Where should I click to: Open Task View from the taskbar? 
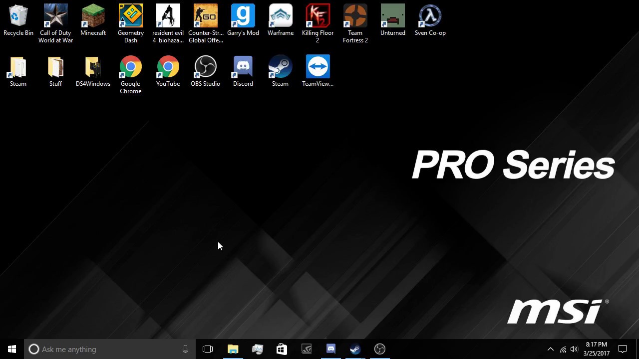208,349
